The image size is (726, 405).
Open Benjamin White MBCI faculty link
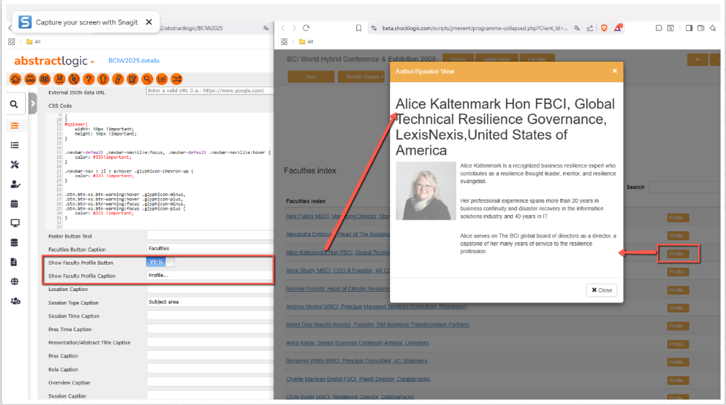[x=357, y=361]
